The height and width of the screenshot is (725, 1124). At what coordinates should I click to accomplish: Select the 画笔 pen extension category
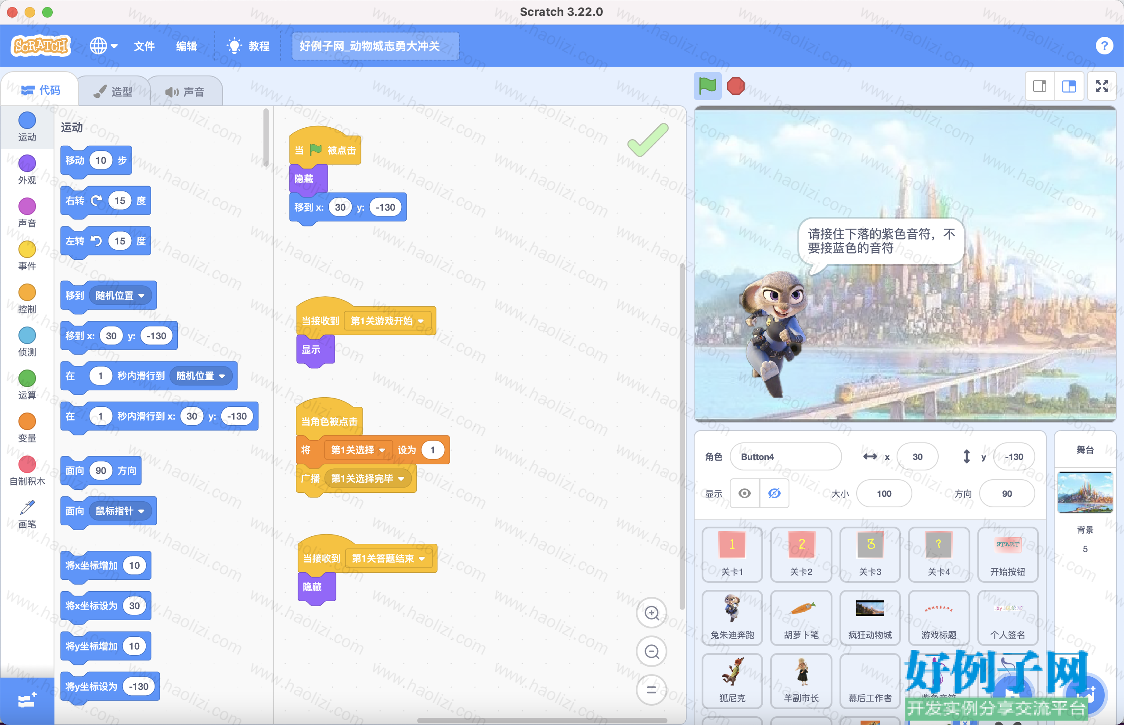[27, 514]
